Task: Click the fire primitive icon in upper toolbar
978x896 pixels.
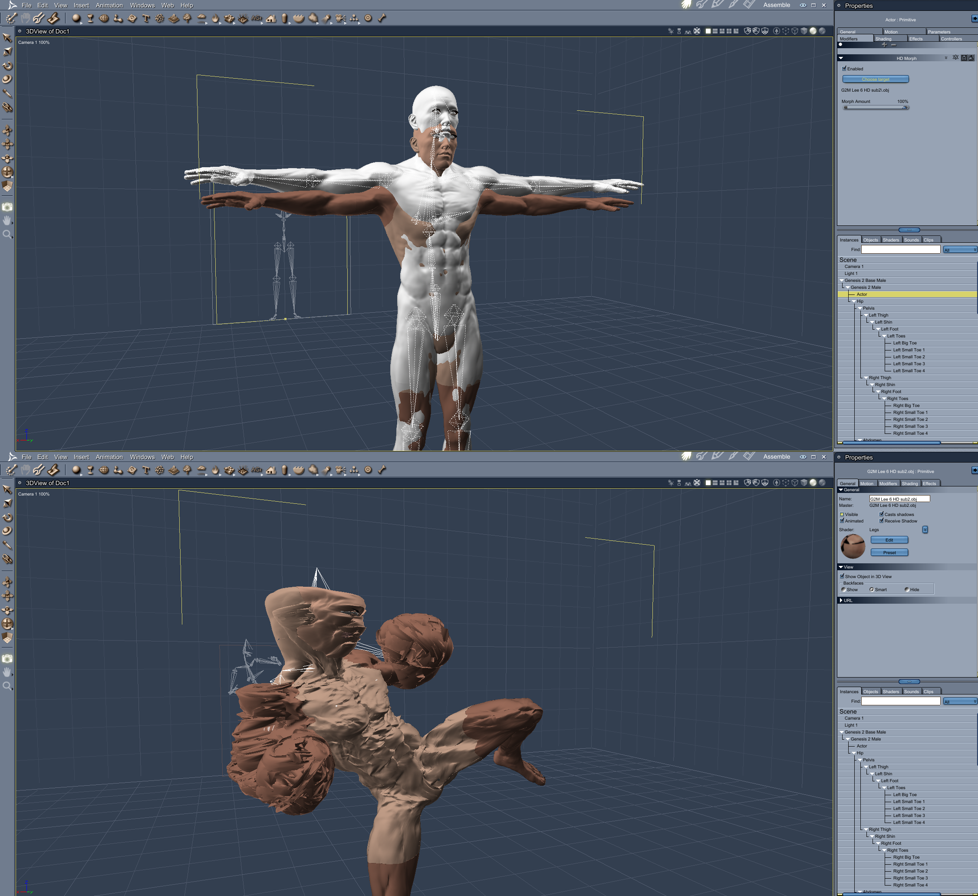Action: (x=215, y=19)
